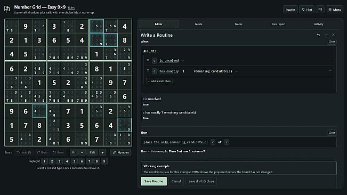Change the 'place the only remaining candidate of' action
347x195 pixels.
pyautogui.click(x=175, y=142)
